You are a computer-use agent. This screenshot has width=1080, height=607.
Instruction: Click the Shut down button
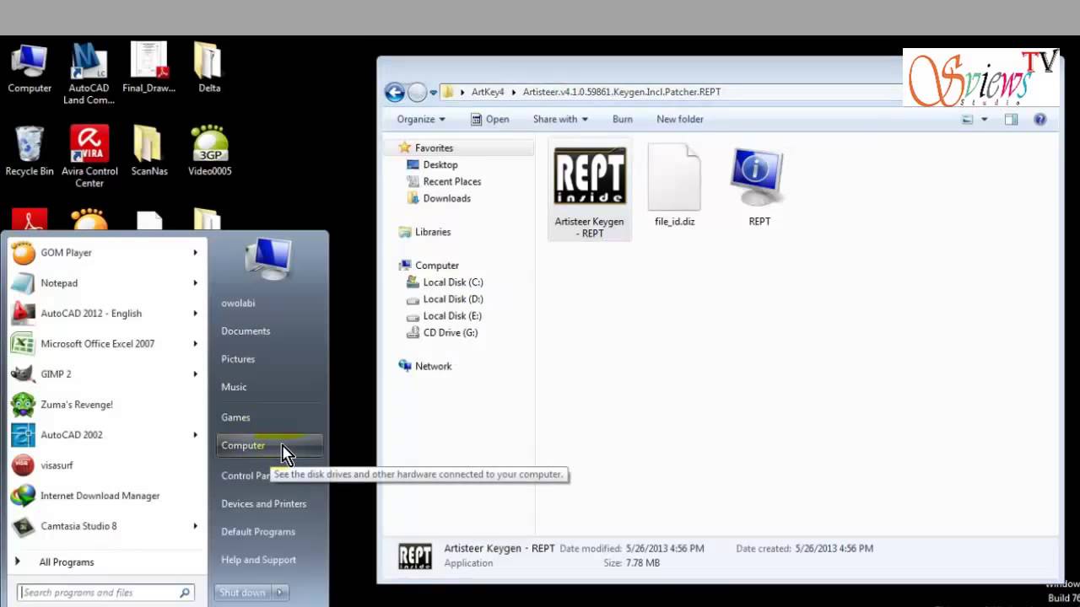[243, 593]
